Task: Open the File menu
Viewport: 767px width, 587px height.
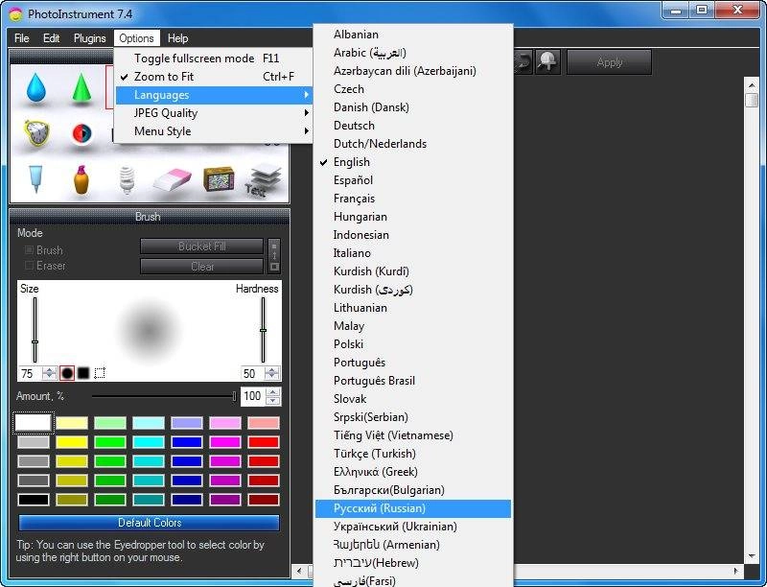Action: click(21, 38)
